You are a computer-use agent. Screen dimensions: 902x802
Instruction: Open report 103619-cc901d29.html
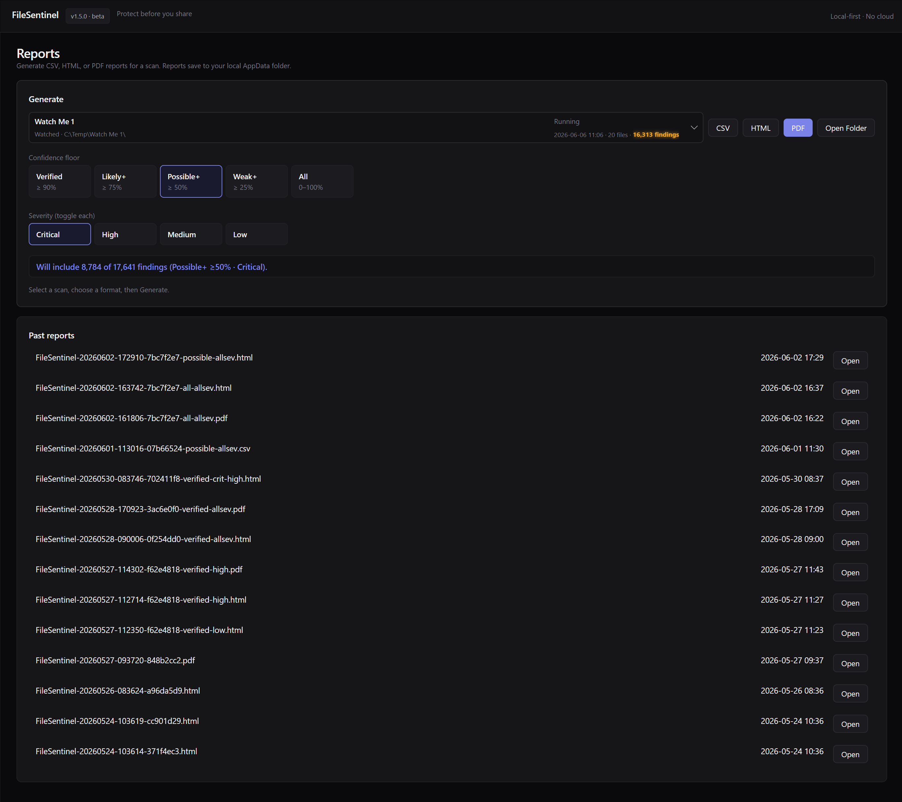(850, 724)
